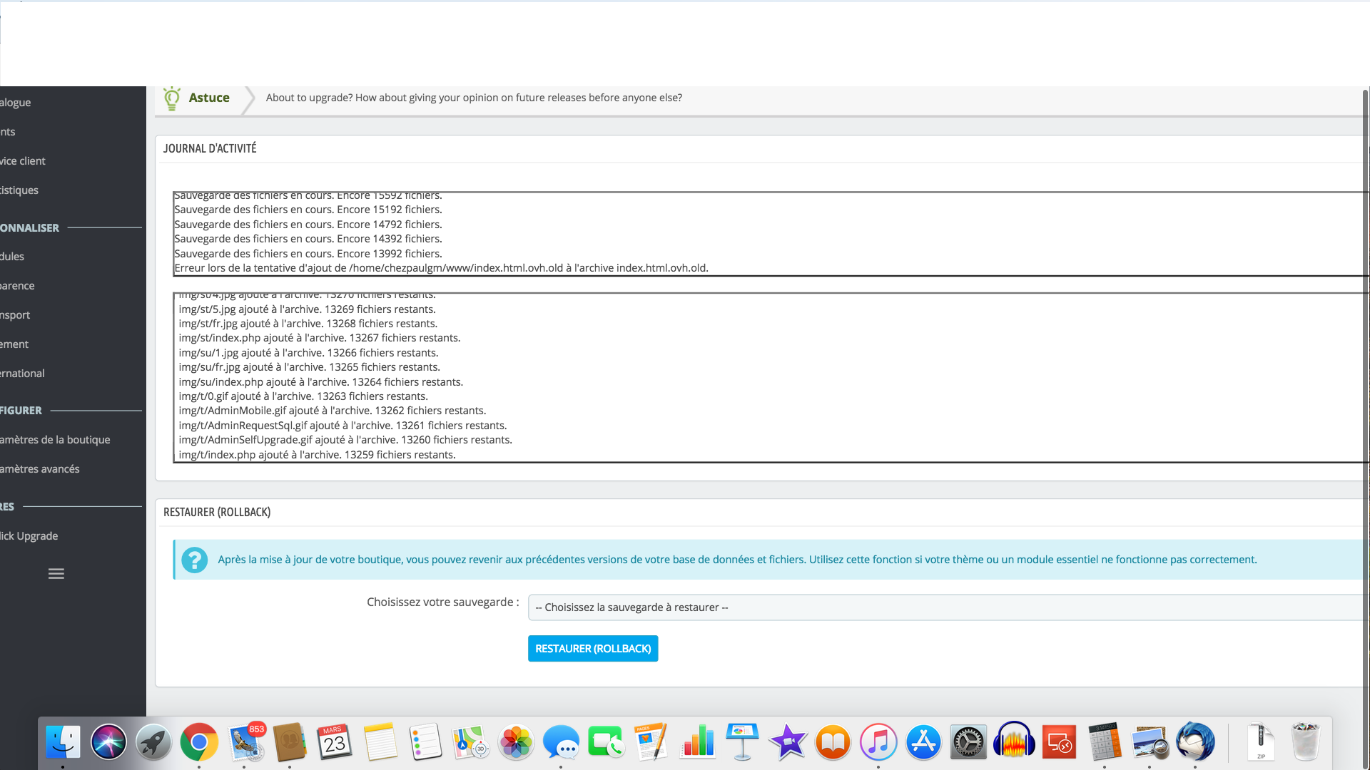The width and height of the screenshot is (1370, 770).
Task: Open the Trash in the dock
Action: click(x=1306, y=742)
